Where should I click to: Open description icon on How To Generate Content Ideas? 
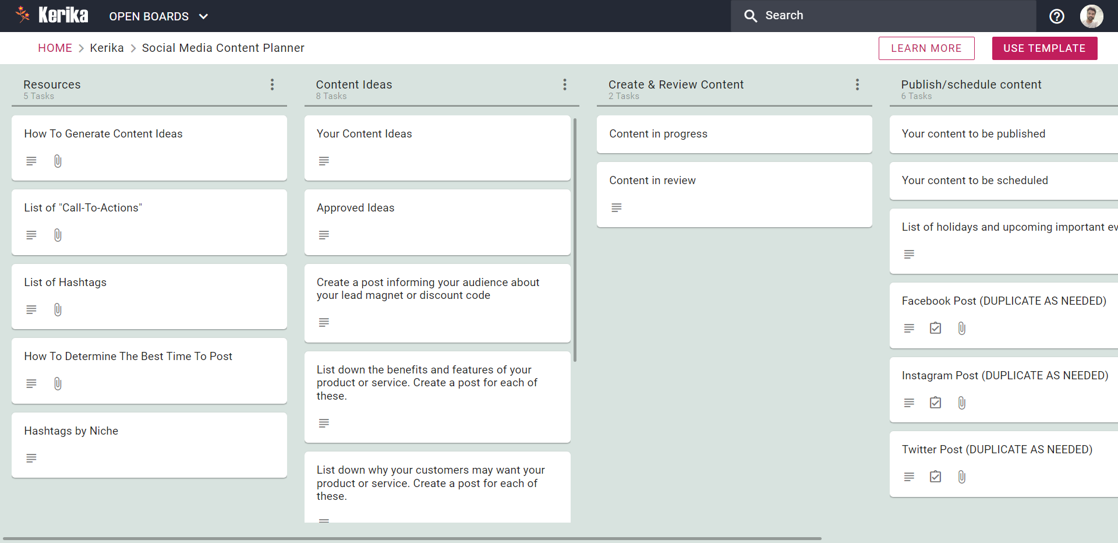pos(31,161)
